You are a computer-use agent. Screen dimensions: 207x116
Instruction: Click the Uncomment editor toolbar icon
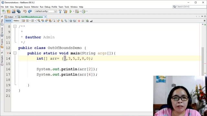point(91,21)
